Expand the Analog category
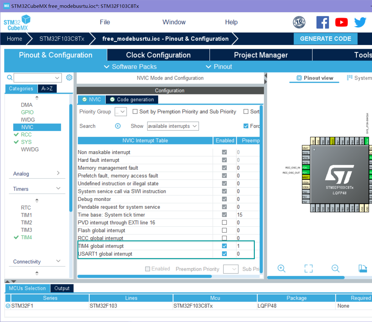Viewport: 372px width, 322px height. [58, 173]
